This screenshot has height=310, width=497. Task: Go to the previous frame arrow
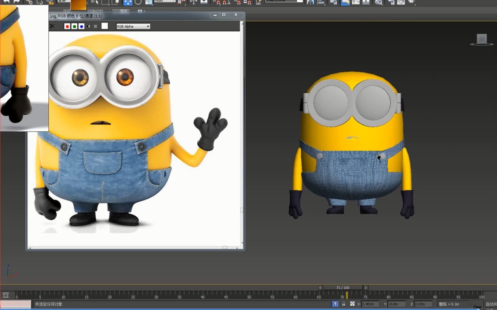click(x=320, y=287)
